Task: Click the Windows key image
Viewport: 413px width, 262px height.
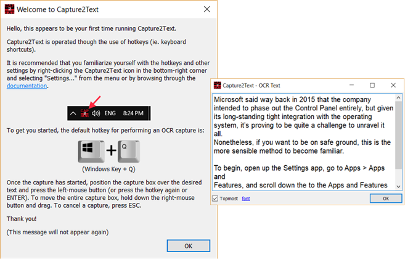Action: pyautogui.click(x=91, y=152)
